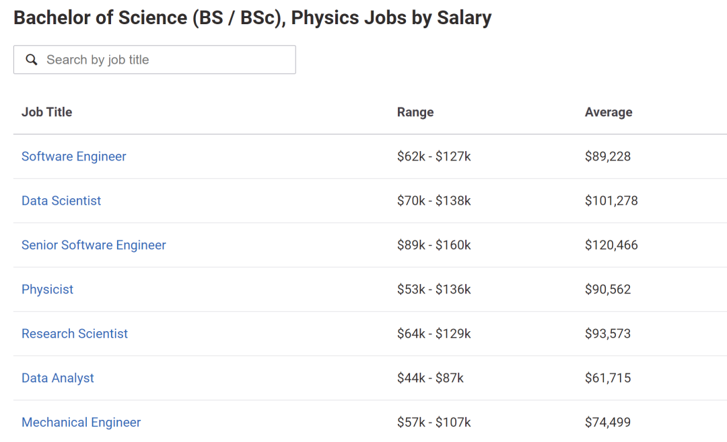727x442 pixels.
Task: Click the $90,562 Physicist average
Action: 608,290
